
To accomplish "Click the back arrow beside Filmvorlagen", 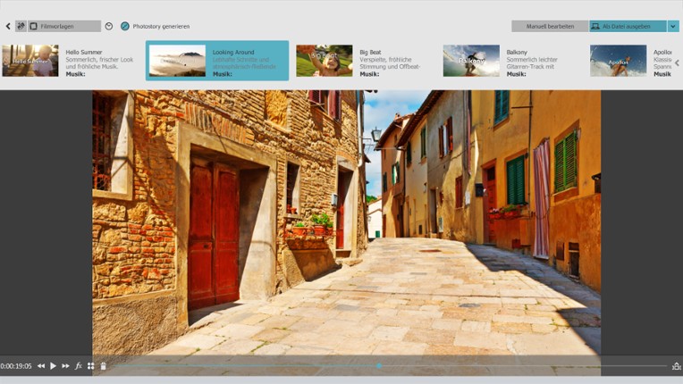I will tap(8, 27).
